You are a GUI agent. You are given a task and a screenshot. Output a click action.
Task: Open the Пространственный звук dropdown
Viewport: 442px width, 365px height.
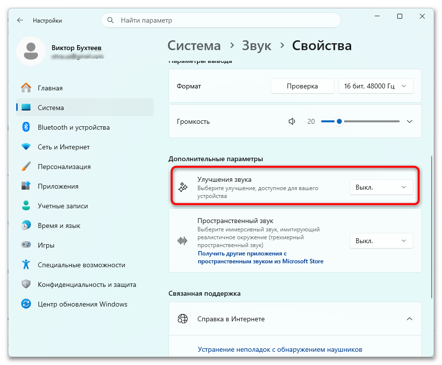pos(382,241)
